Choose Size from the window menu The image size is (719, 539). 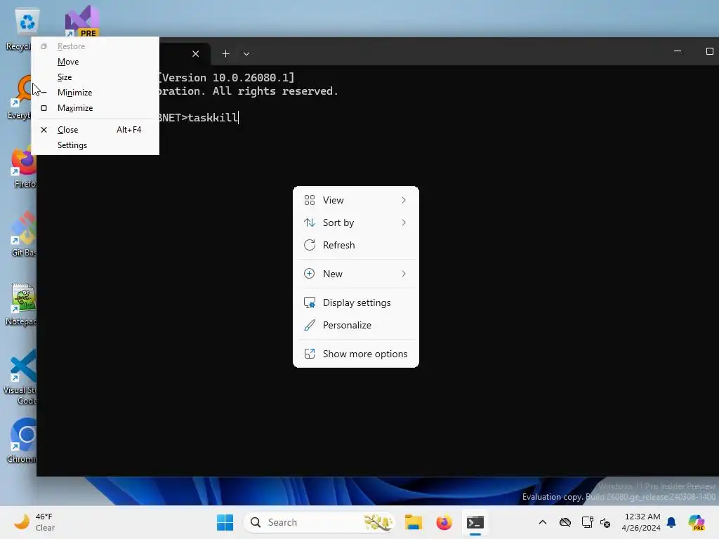pos(95,77)
